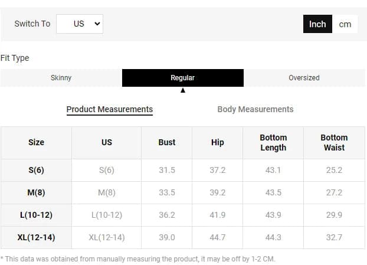Screen dimensions: 367x265
Task: Click the dropdown chevron arrow beside US
Action: [97, 24]
